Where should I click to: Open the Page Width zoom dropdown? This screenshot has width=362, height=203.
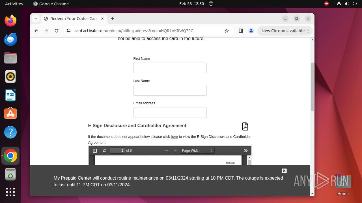[197, 151]
